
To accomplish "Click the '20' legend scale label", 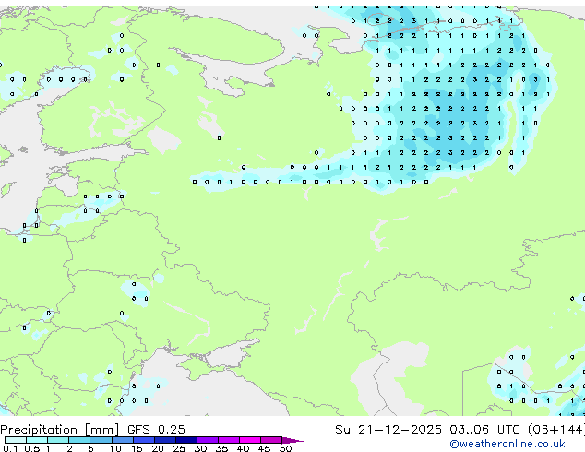I will pyautogui.click(x=158, y=448).
